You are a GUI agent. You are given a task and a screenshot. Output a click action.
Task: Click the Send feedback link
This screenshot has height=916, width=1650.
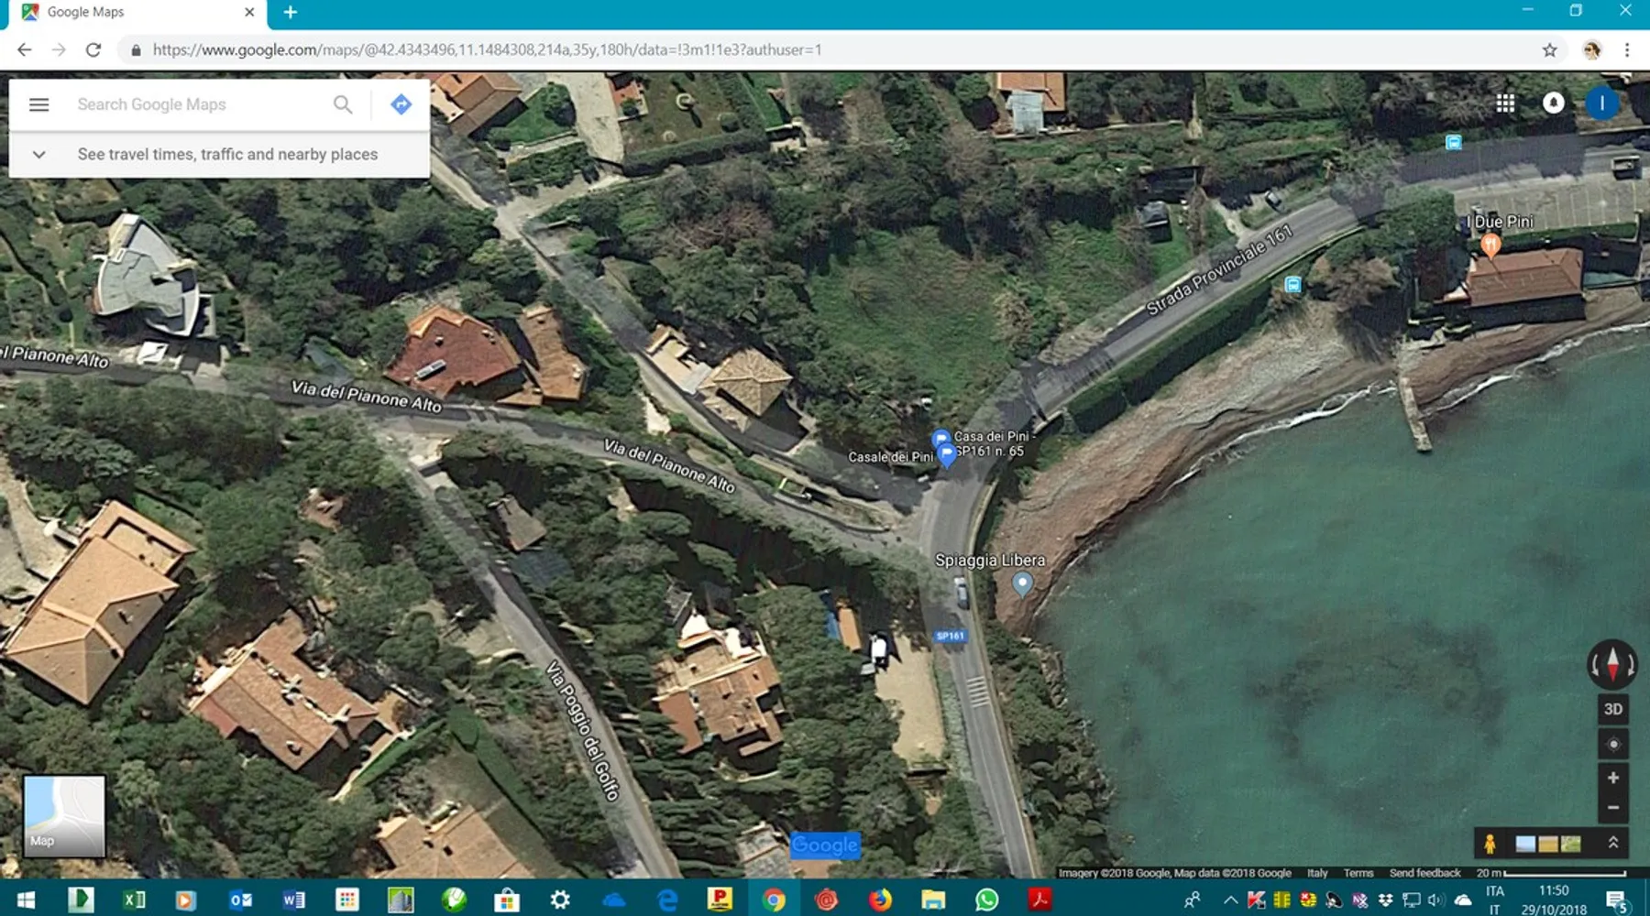click(1424, 873)
